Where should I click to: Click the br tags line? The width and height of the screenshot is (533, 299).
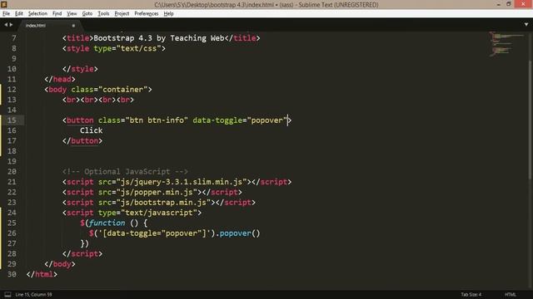pos(98,100)
